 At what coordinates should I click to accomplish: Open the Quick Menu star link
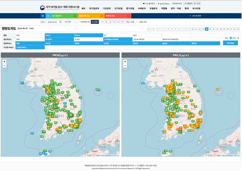[x=164, y=4]
